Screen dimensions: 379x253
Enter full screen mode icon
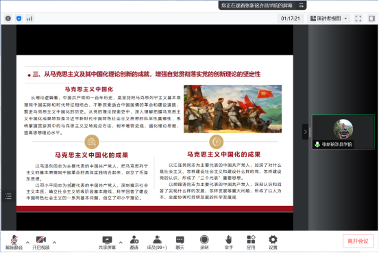click(358, 18)
